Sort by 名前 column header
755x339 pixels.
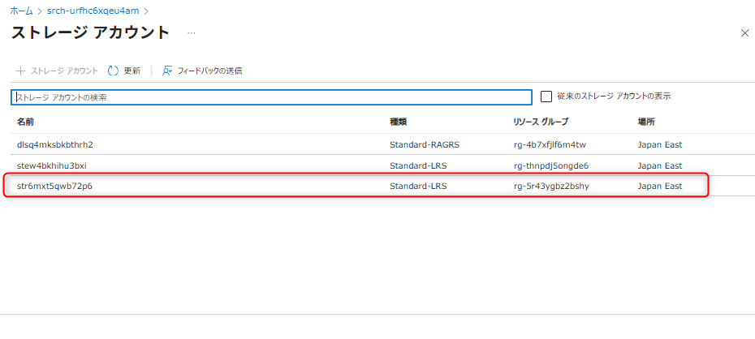tap(25, 122)
